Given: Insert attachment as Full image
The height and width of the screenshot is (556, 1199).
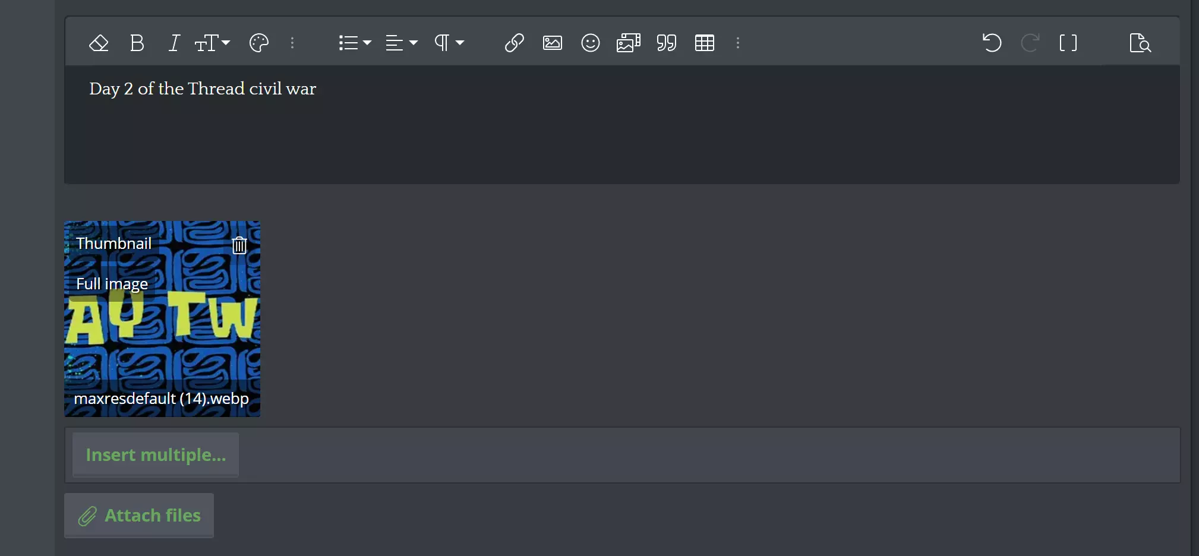Looking at the screenshot, I should 112,284.
